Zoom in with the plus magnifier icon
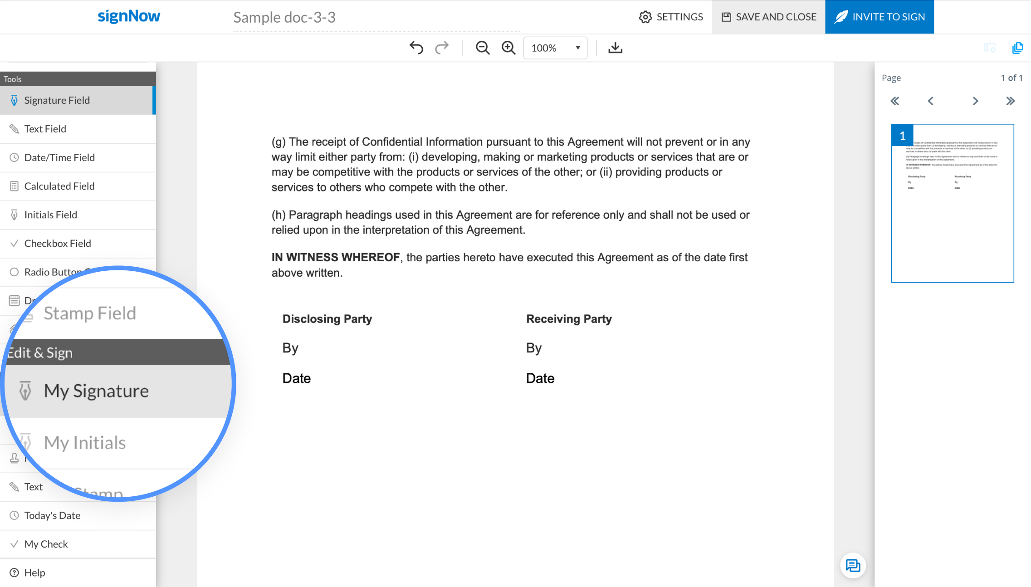 coord(508,48)
